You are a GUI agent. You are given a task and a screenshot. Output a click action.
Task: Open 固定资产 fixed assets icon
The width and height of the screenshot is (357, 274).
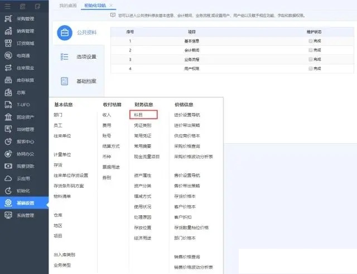click(x=8, y=117)
